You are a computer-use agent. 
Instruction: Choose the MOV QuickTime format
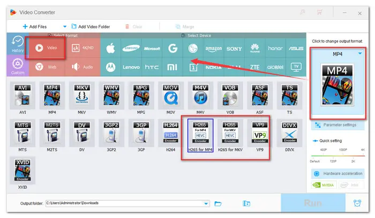click(x=171, y=95)
